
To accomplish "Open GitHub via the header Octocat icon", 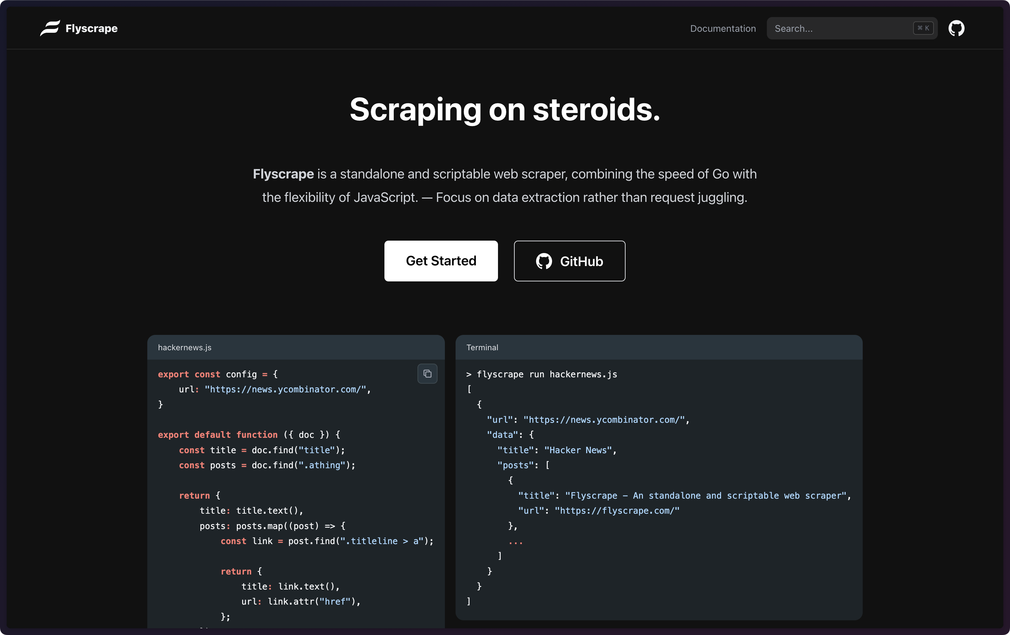I will click(956, 28).
